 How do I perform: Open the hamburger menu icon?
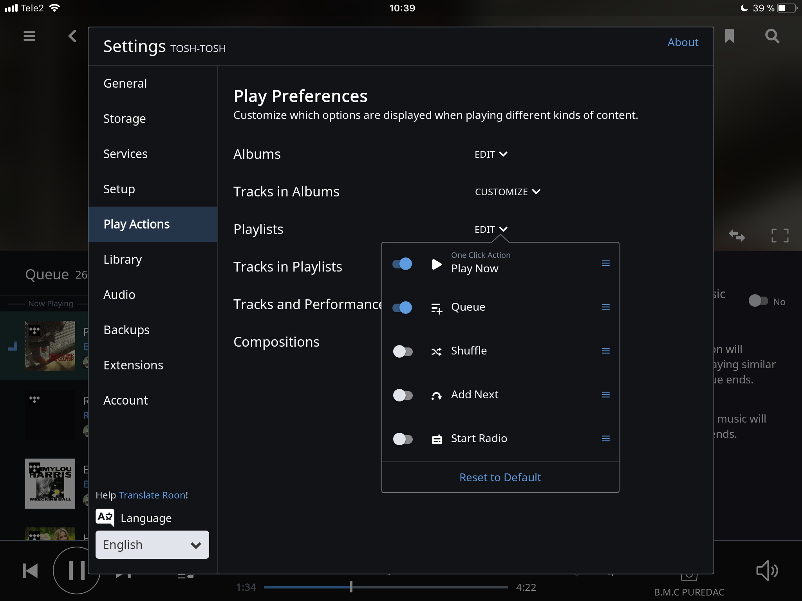click(29, 36)
